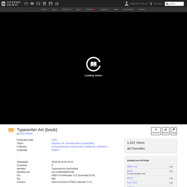Image resolution: width=187 pixels, height=187 pixels.
Task: Click the Upload arrow icon
Action: (x=151, y=4)
